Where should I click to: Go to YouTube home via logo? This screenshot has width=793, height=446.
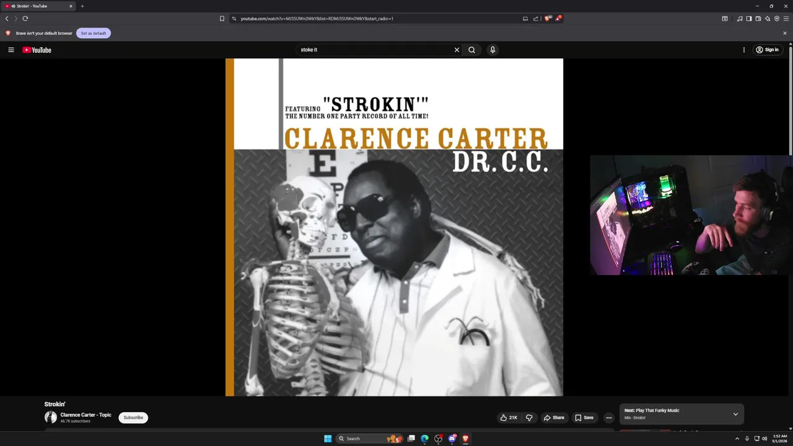pos(37,50)
